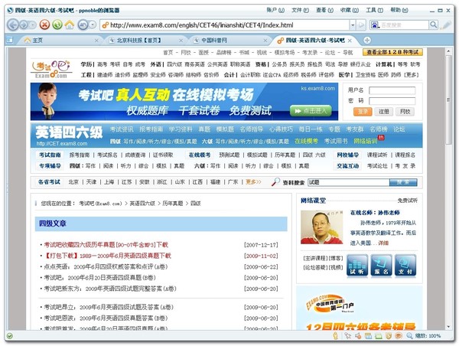The width and height of the screenshot is (459, 346).
Task: Click the 报名 sign-up icon button
Action: [381, 266]
